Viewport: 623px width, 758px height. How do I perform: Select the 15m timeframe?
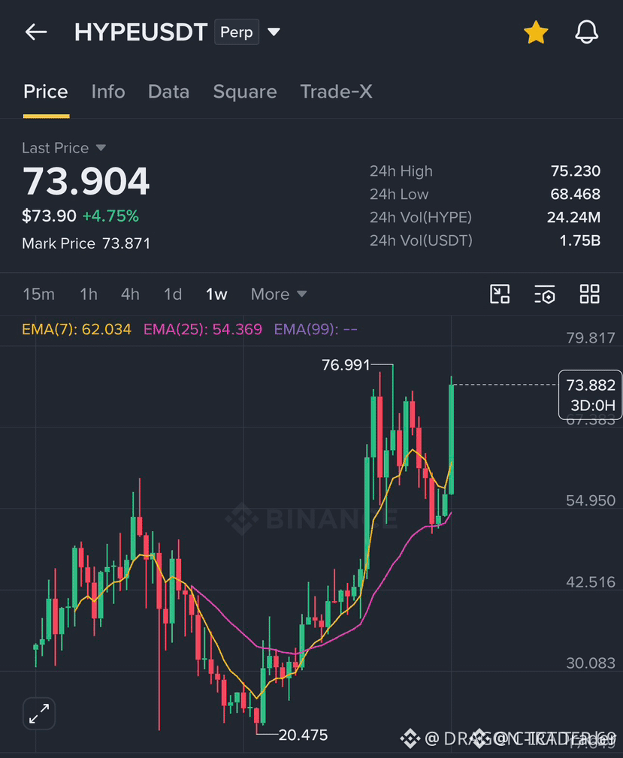pos(38,294)
